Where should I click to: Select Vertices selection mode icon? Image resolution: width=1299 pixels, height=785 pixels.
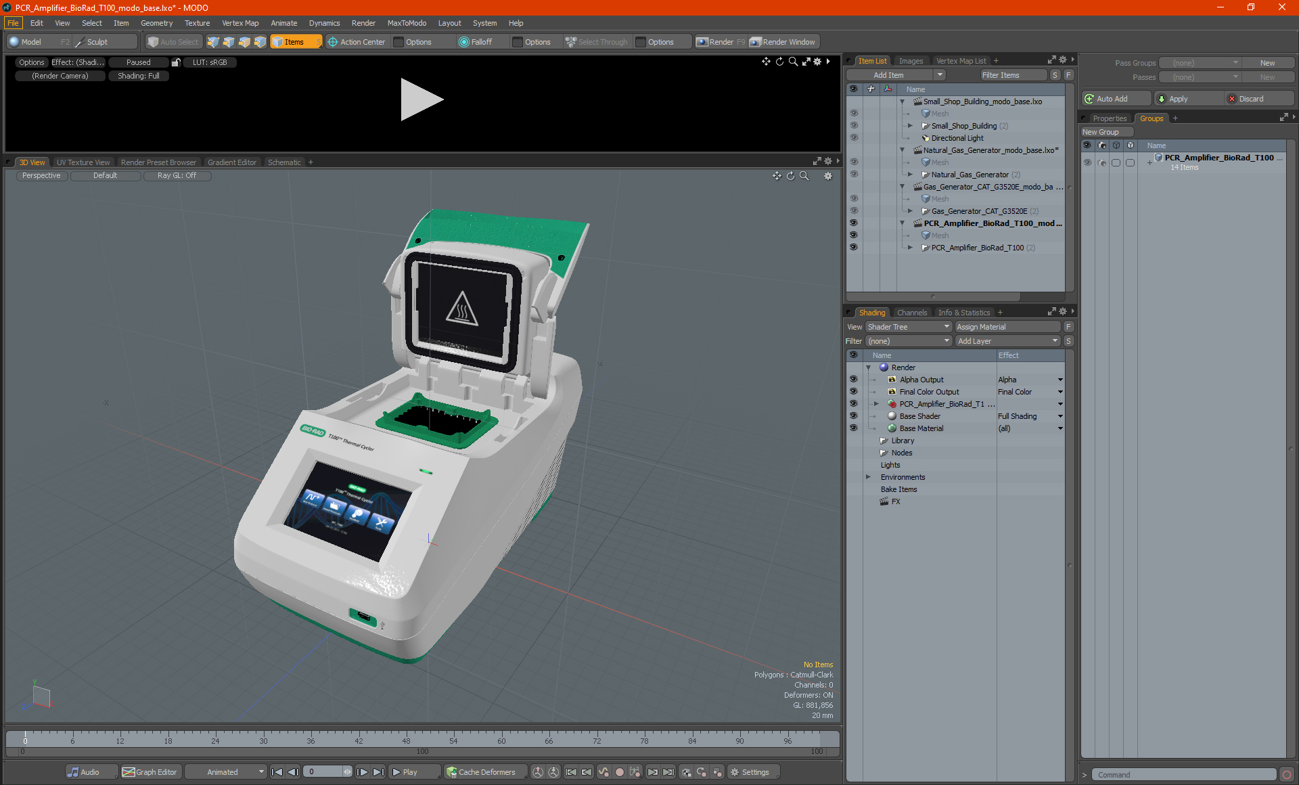tap(213, 42)
